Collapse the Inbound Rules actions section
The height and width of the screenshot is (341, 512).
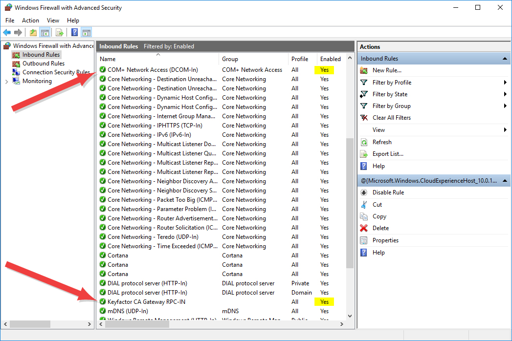coord(505,59)
